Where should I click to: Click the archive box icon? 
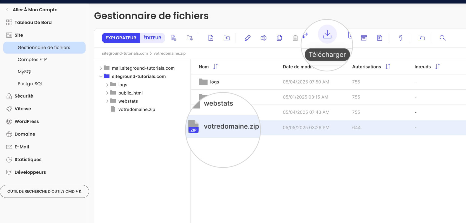tap(364, 38)
